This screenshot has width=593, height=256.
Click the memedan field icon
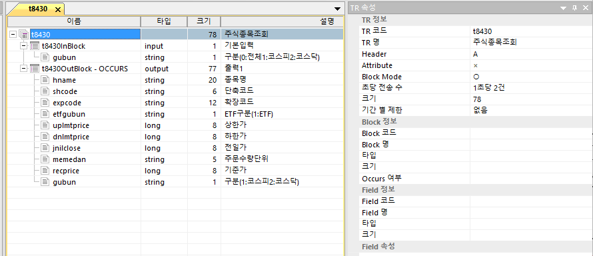[45, 159]
